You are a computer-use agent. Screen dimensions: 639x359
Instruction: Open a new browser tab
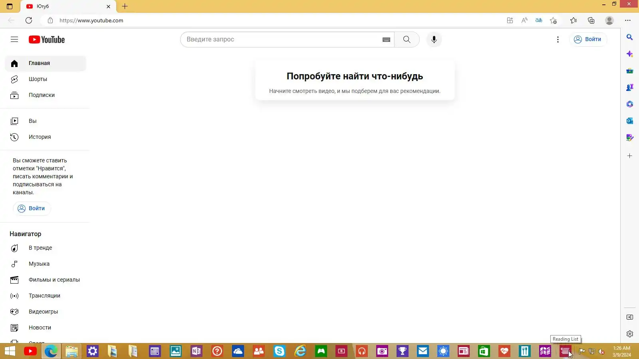coord(125,6)
